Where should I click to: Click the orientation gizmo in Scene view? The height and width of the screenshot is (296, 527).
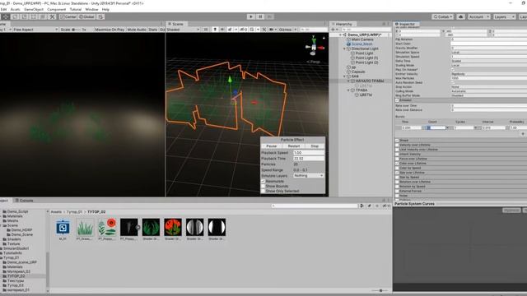[314, 47]
